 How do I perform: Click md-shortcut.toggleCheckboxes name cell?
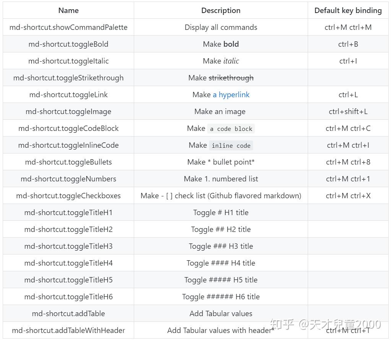pos(68,196)
